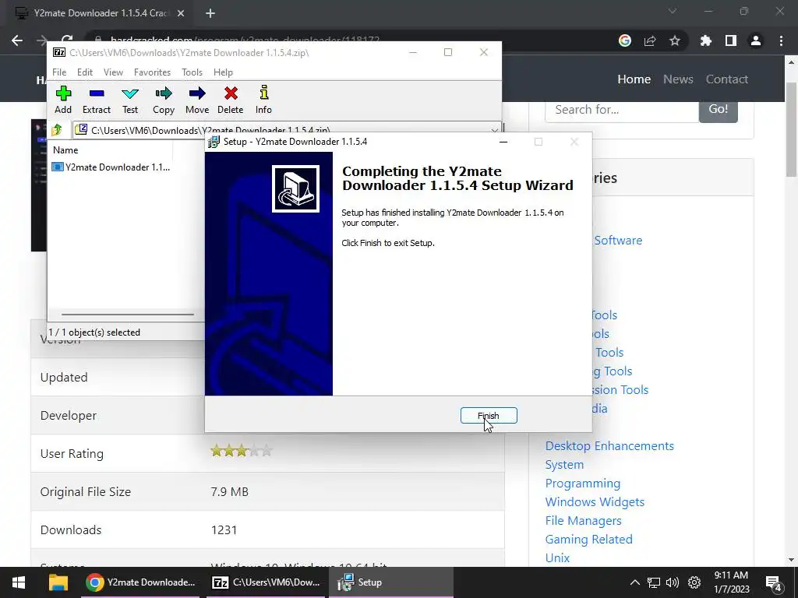This screenshot has width=798, height=598.
Task: Click the Setup taskbar button
Action: [391, 582]
